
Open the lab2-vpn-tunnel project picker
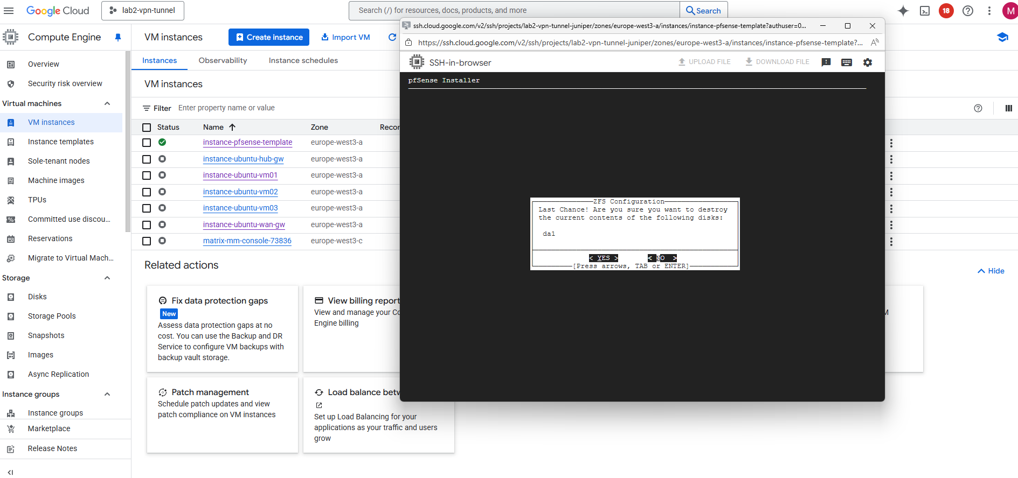pos(143,11)
